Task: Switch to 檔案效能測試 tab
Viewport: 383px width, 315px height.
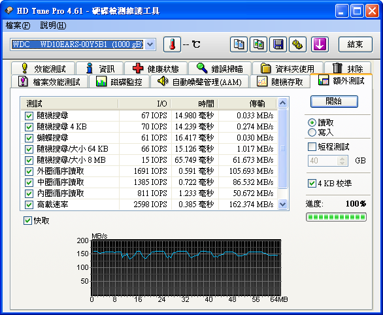Action: [x=49, y=82]
